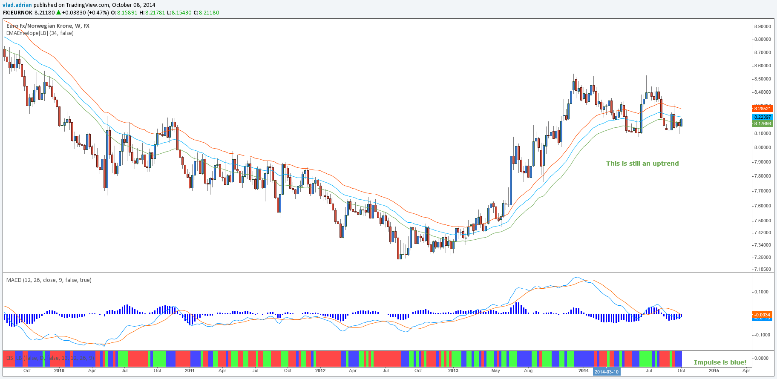Click the close price value C:8.21180
777x379 pixels.
(206, 13)
